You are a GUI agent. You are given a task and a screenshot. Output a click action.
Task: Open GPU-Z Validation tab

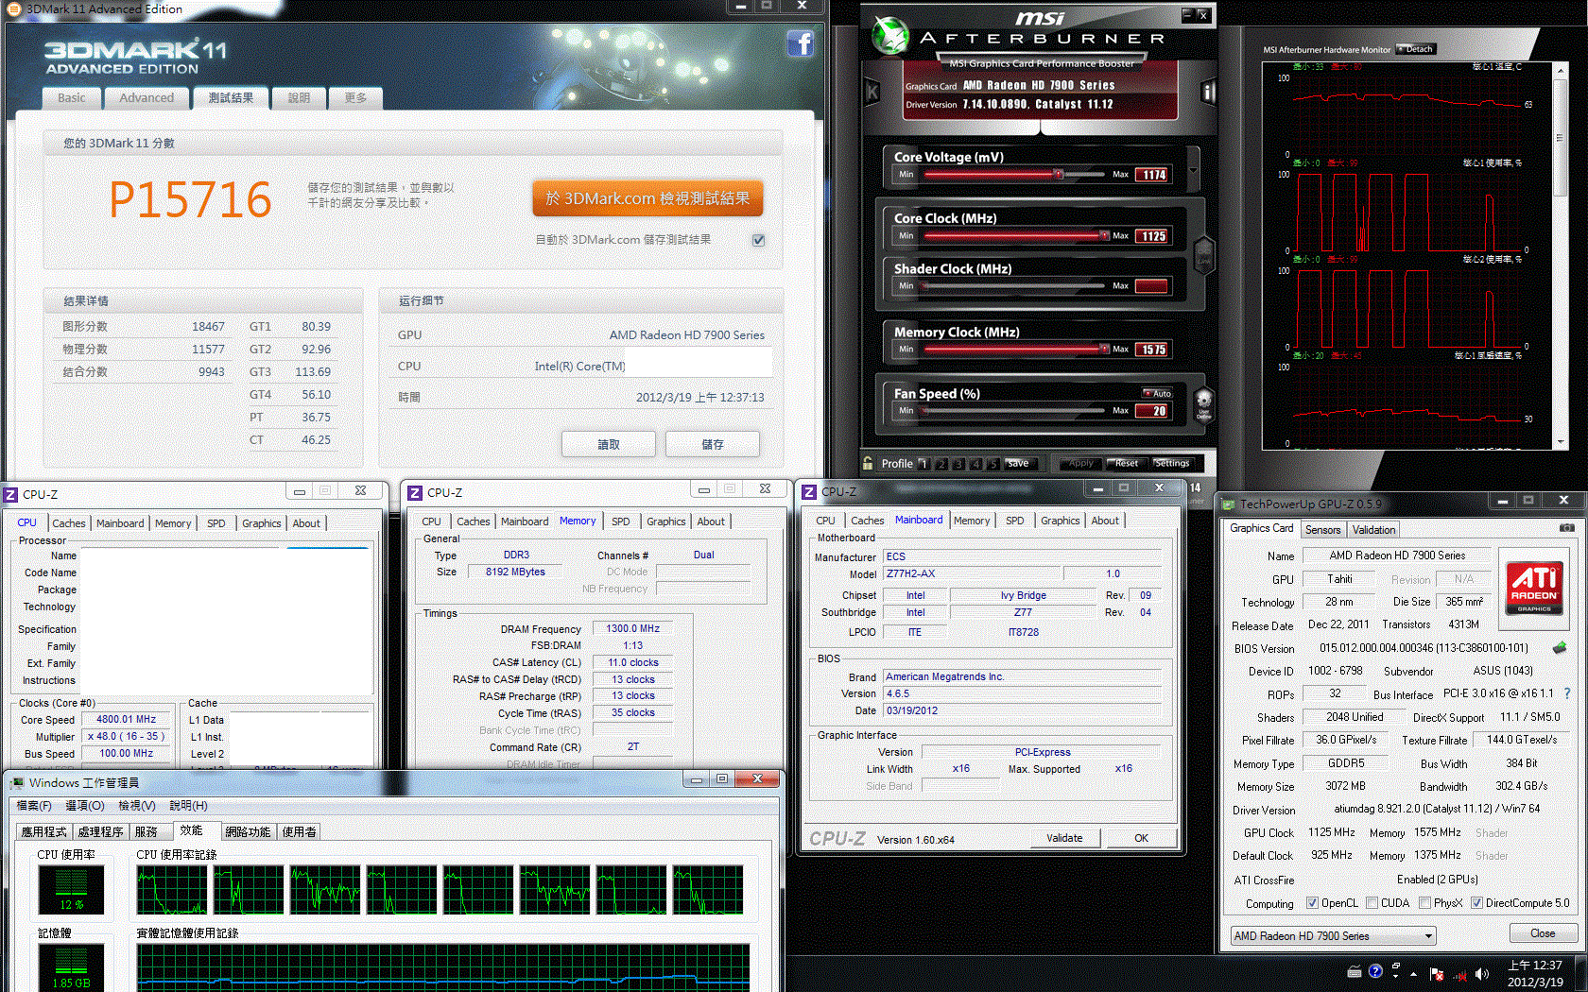pyautogui.click(x=1373, y=530)
